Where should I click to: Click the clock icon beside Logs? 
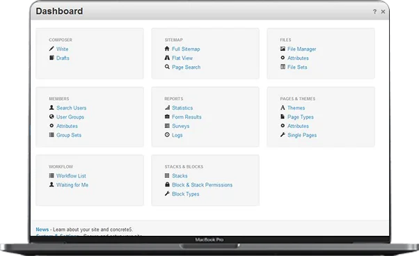(x=167, y=135)
